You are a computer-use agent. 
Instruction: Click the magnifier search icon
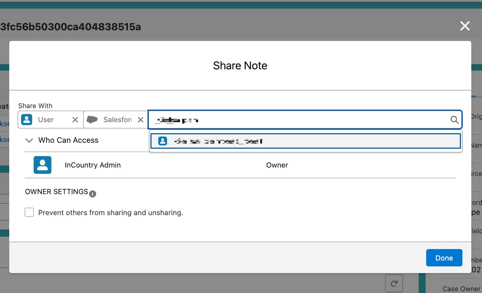(454, 120)
